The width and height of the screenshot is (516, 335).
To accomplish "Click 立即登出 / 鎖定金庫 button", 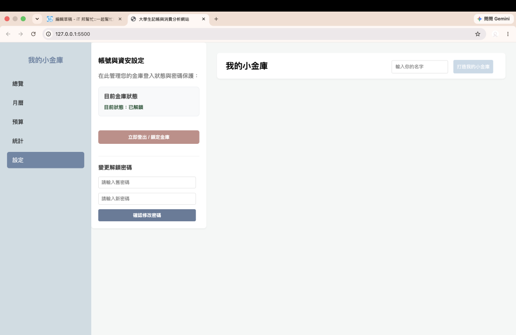I will click(x=149, y=137).
